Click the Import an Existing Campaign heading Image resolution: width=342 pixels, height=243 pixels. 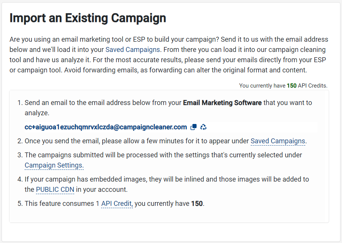coord(88,18)
